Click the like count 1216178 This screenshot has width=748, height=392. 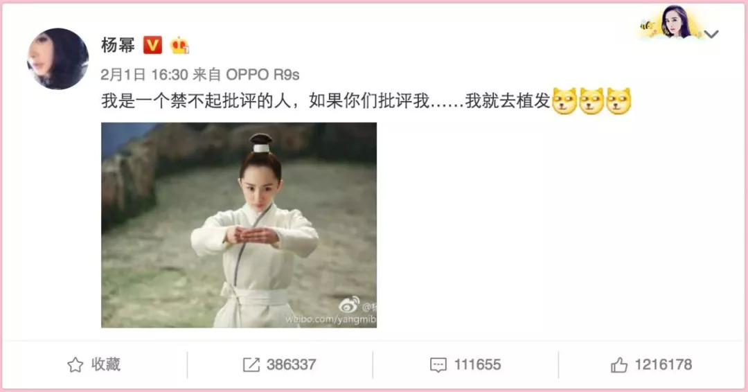tap(663, 365)
